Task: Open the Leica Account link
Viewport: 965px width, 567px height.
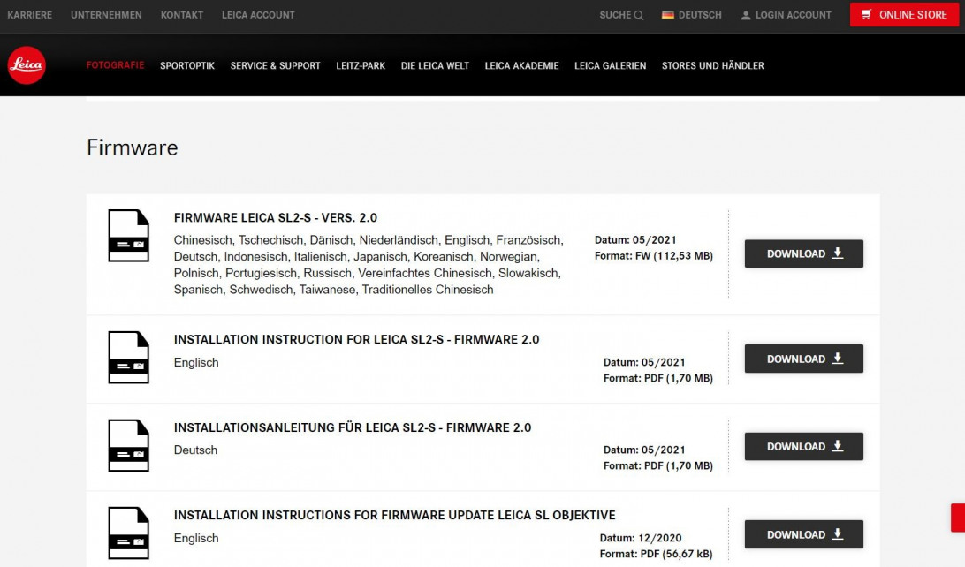Action: 258,15
